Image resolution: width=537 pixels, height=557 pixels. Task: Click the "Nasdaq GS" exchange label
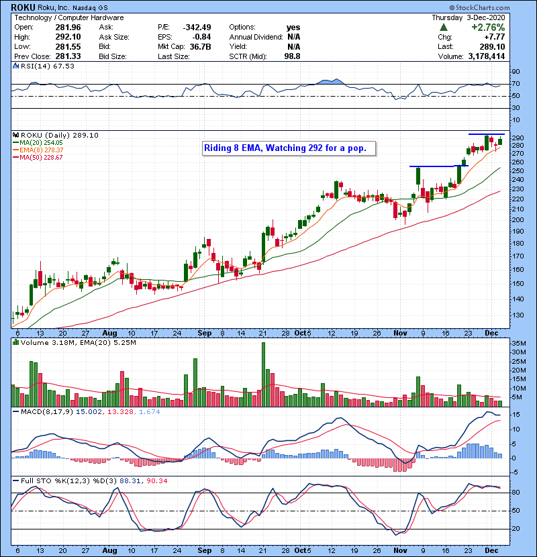(x=90, y=7)
